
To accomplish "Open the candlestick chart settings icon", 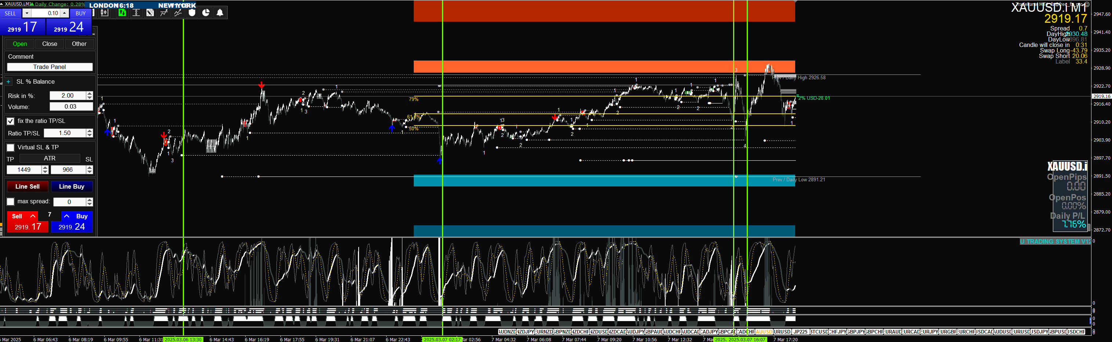I will coord(105,12).
